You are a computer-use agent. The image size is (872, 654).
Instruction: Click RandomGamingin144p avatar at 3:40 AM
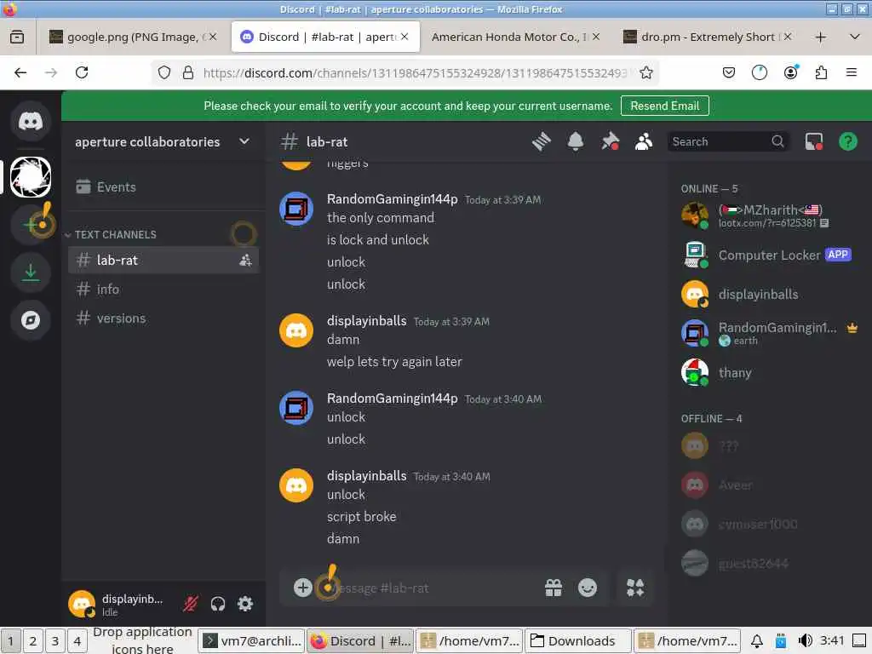coord(295,408)
